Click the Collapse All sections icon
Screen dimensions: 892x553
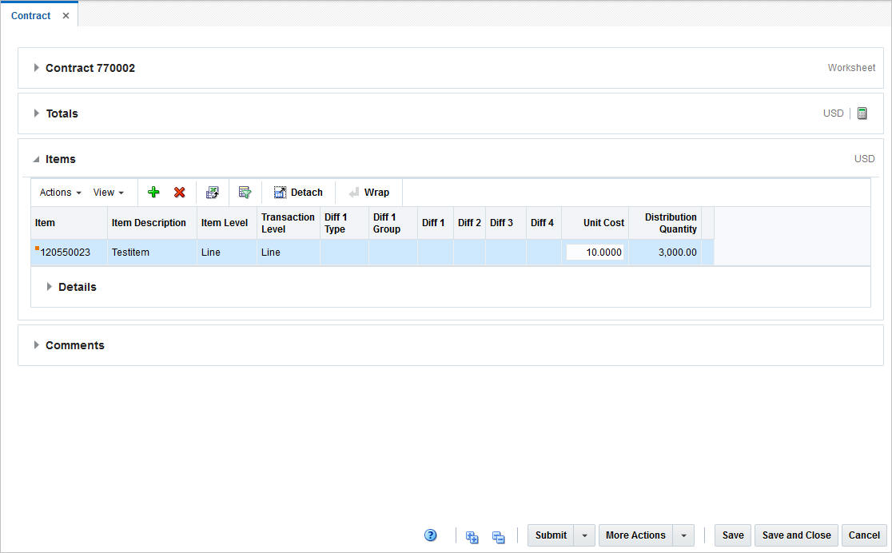pos(498,536)
